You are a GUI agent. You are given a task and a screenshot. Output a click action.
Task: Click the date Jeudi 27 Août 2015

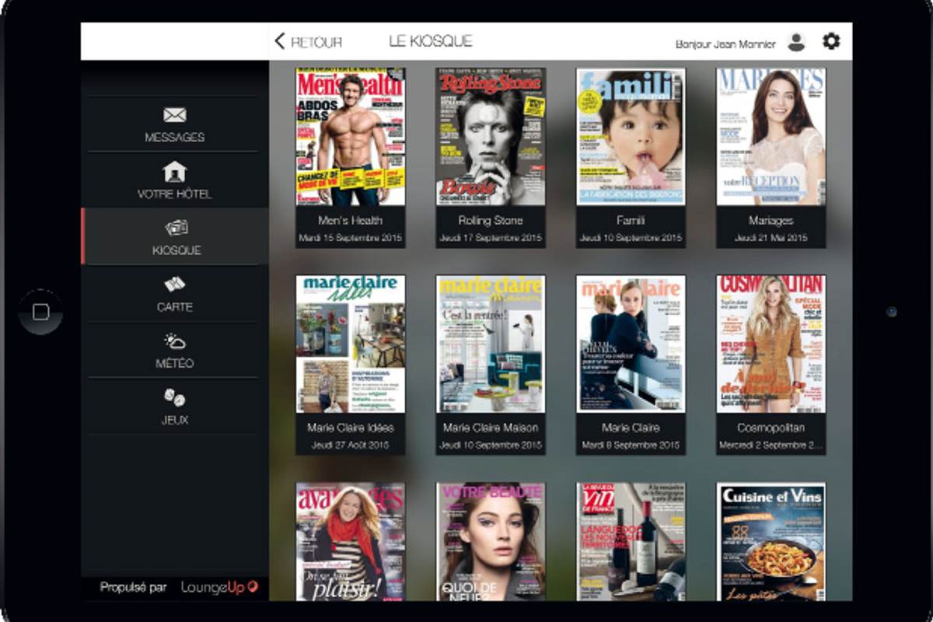click(351, 446)
